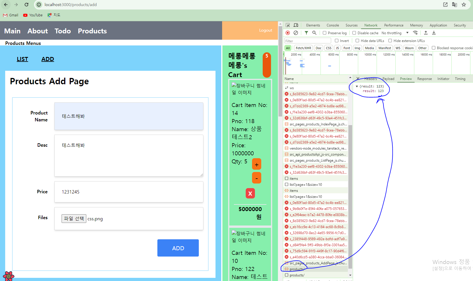This screenshot has height=281, width=473.
Task: Click the Desc textarea
Action: 129,156
